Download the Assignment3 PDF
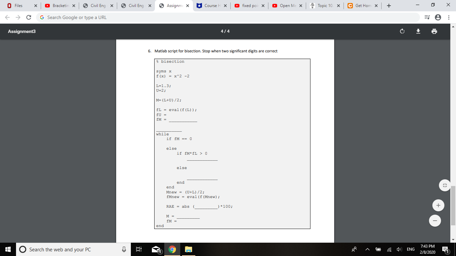The height and width of the screenshot is (256, 456). [418, 31]
